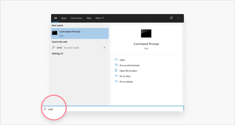Click large Command Prompt preview thumbnail

146,33
